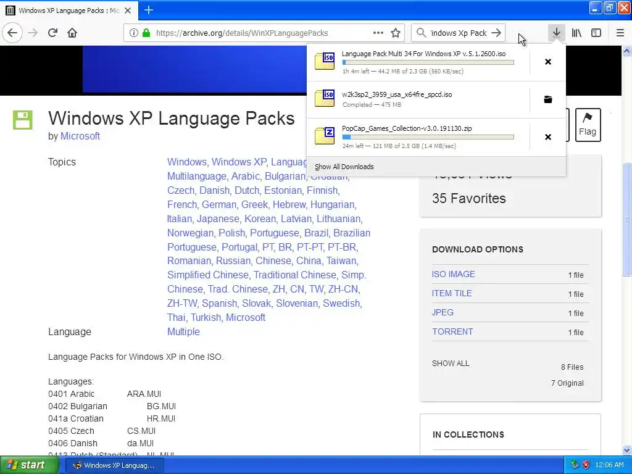Flag this item with the Flag button

click(588, 125)
